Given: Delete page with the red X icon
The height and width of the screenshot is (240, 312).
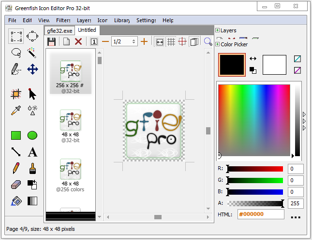Looking at the screenshot, I should pos(78,42).
